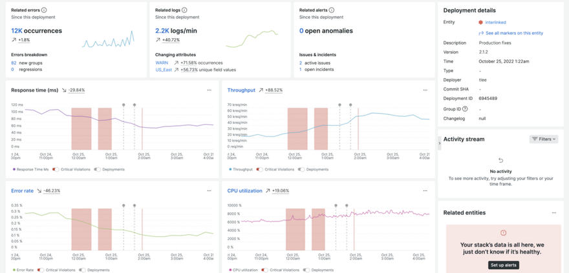The width and height of the screenshot is (569, 273).
Task: Click the Error rate chart title
Action: pos(22,191)
